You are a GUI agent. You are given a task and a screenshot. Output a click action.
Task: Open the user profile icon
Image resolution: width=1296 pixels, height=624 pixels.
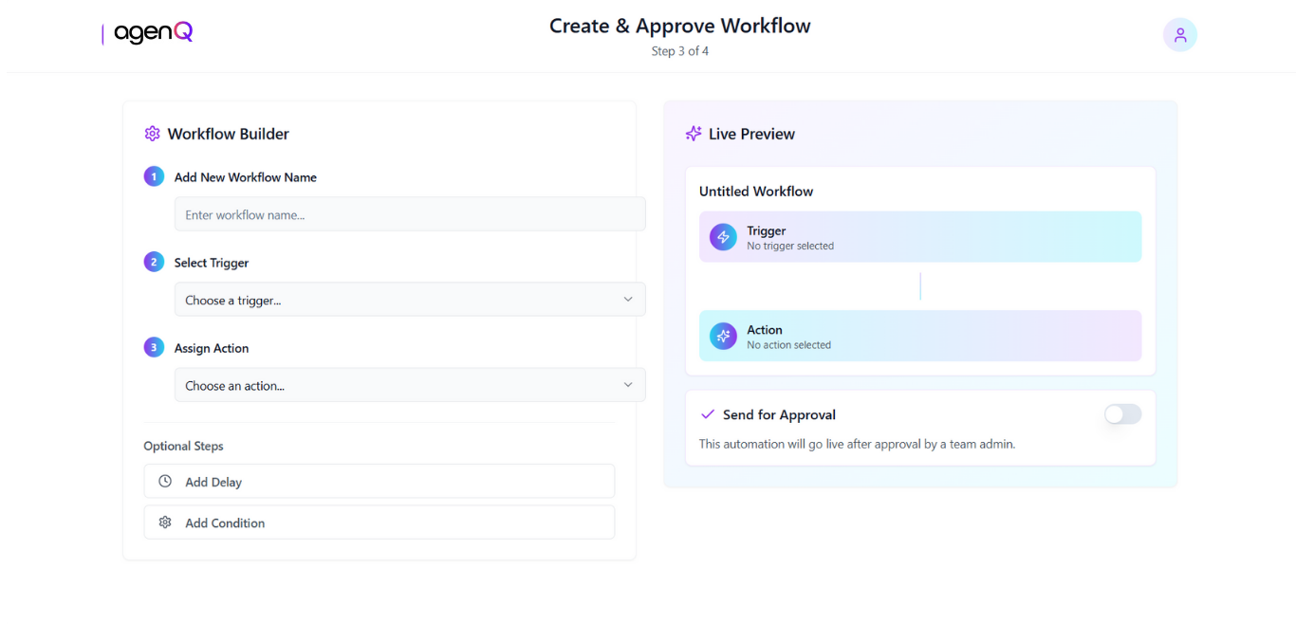1179,34
